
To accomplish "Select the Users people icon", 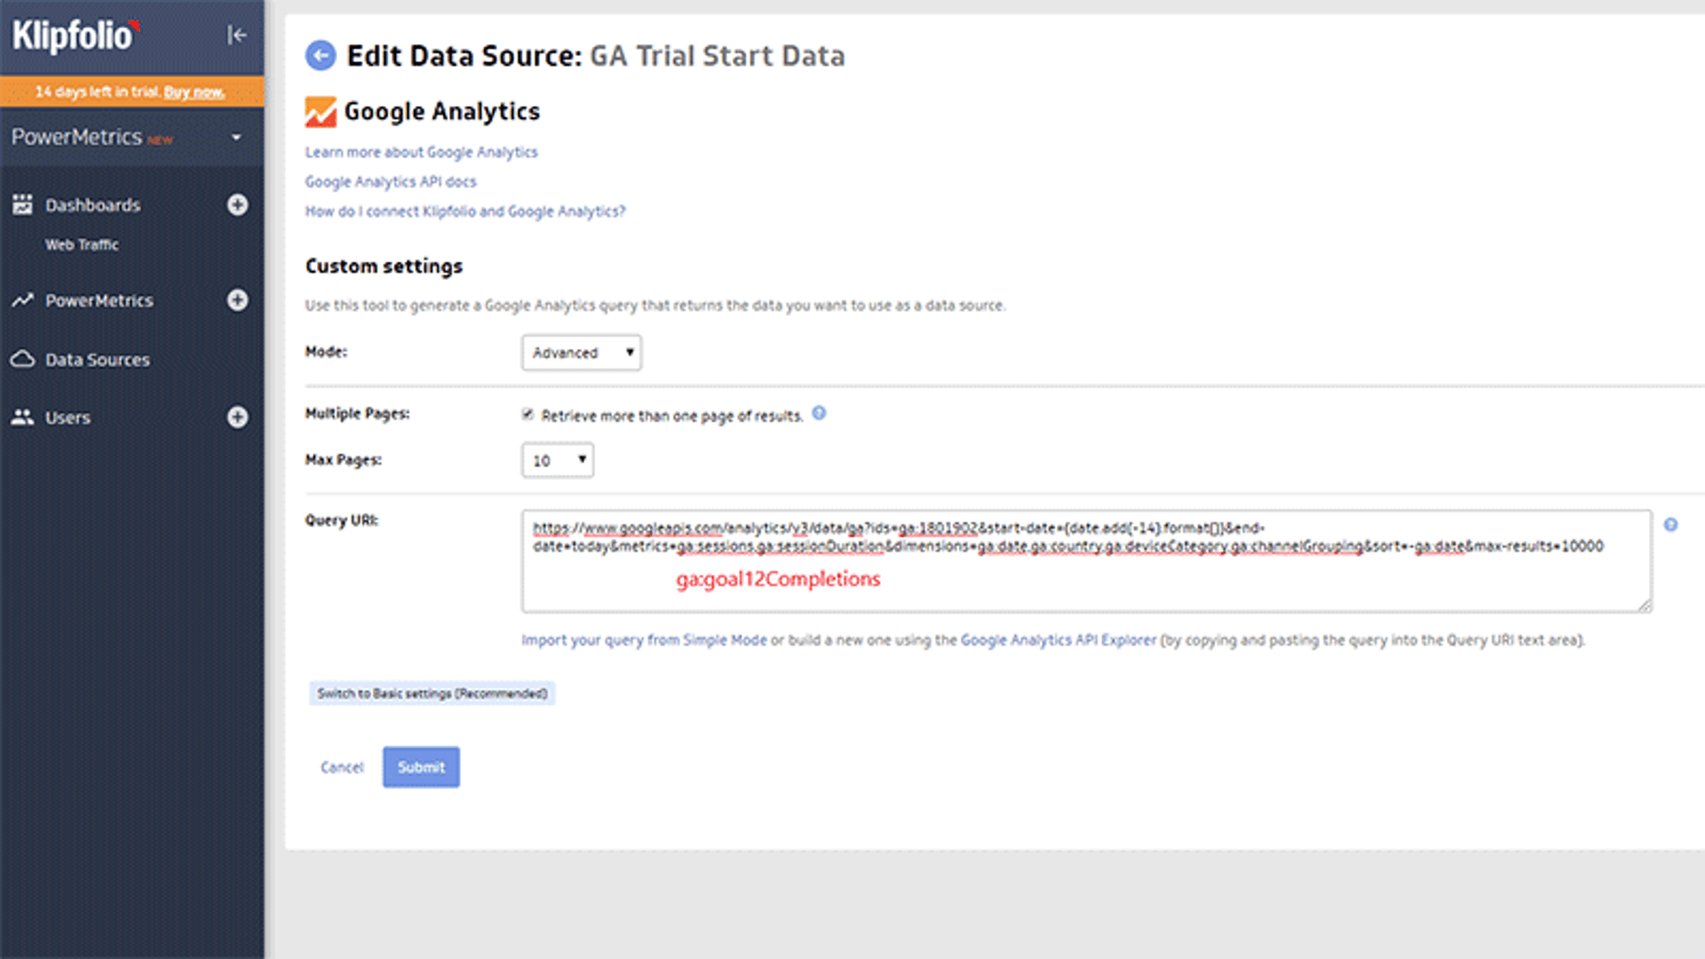I will 21,417.
